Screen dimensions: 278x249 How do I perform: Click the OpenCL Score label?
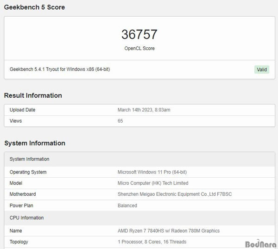coord(139,48)
